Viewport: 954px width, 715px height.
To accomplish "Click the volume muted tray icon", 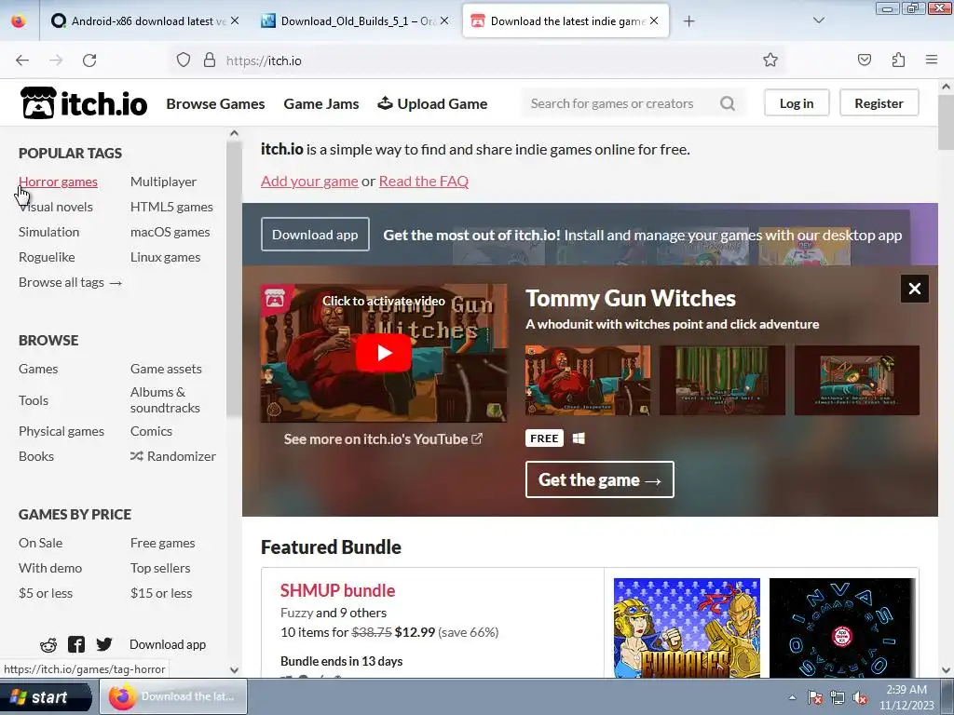I will pyautogui.click(x=860, y=697).
